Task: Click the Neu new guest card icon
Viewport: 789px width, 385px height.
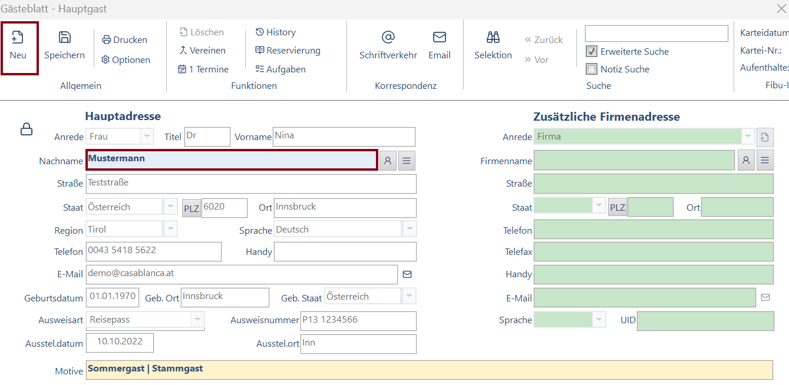Action: (18, 38)
